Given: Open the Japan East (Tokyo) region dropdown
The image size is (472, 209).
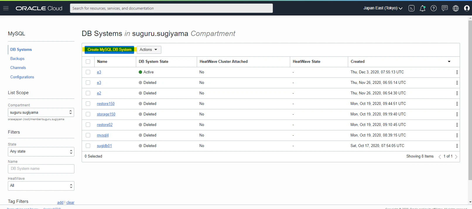Looking at the screenshot, I should (x=383, y=8).
